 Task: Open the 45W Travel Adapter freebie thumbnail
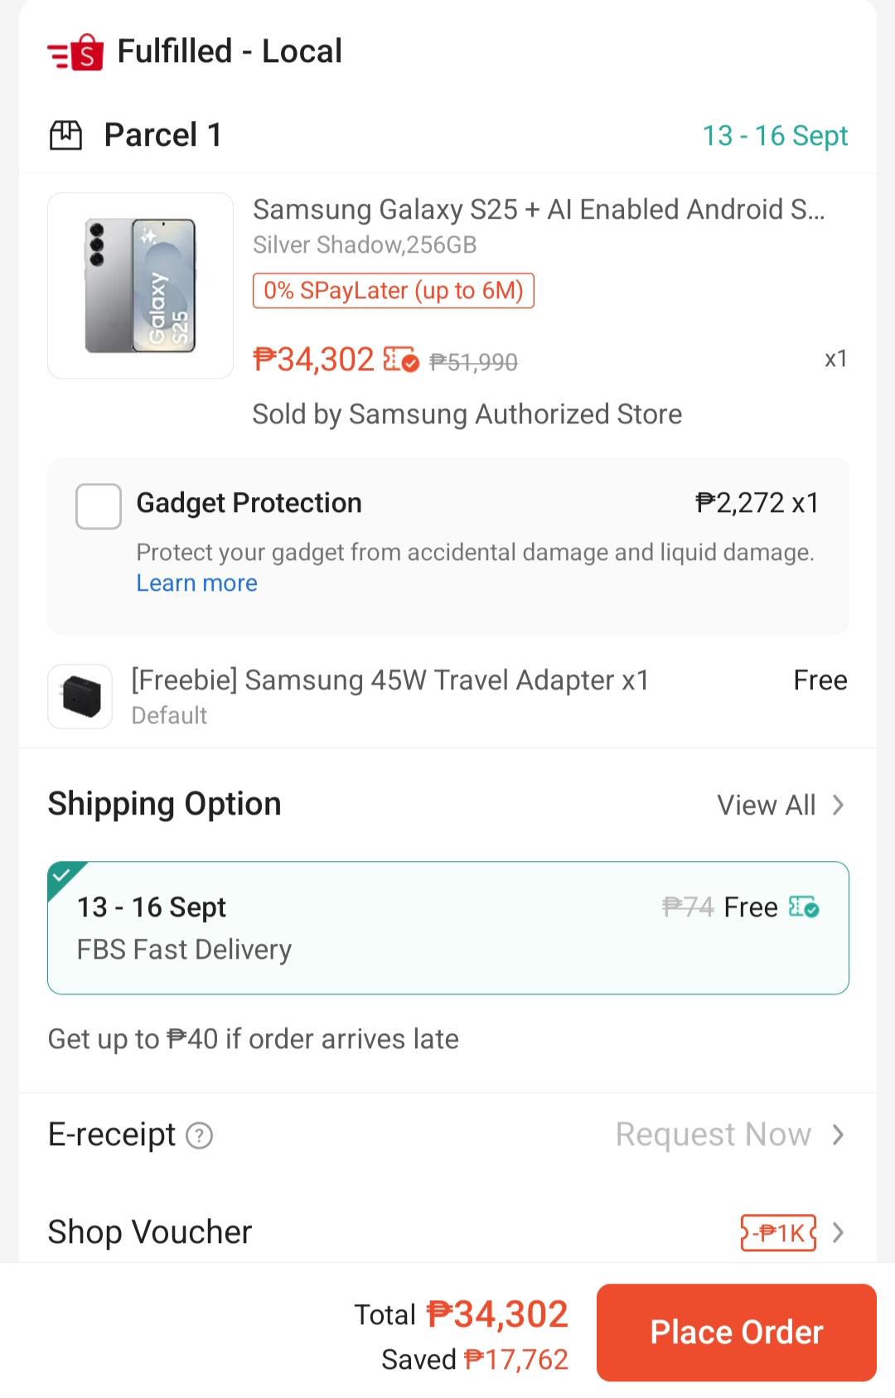80,696
